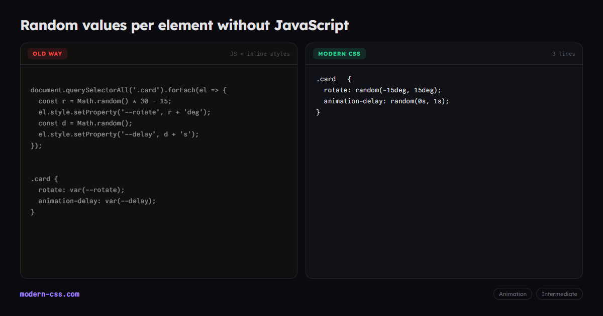Click the heading 'Random values per element without JavaScript'

pos(184,25)
